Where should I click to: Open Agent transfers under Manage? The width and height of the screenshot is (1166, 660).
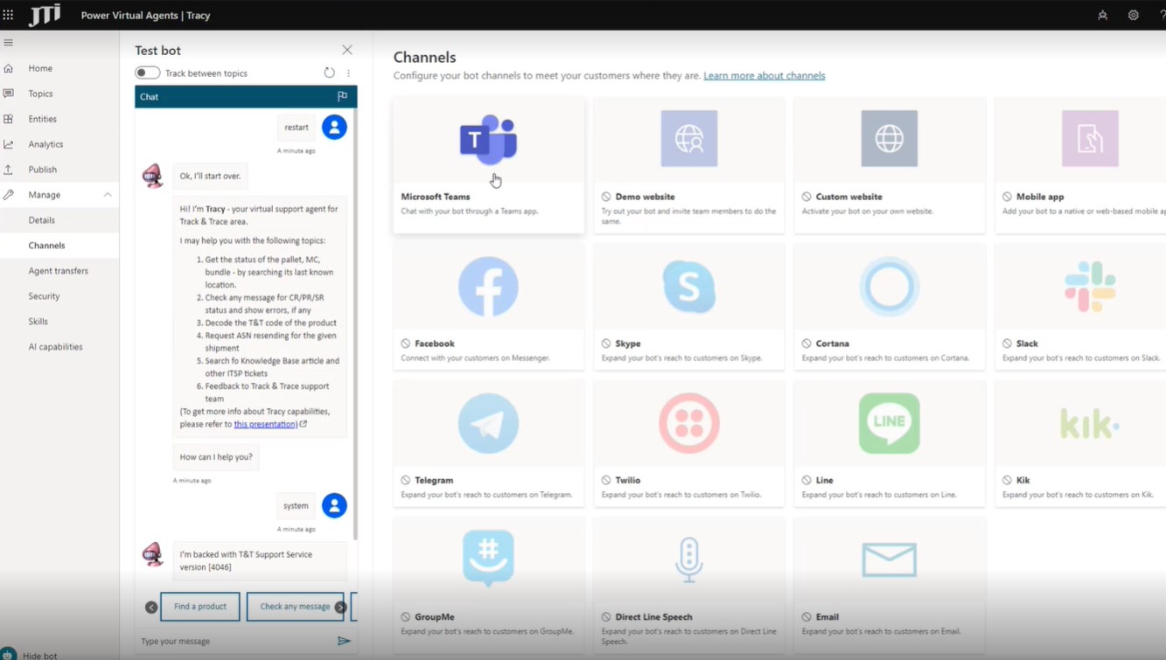click(59, 271)
